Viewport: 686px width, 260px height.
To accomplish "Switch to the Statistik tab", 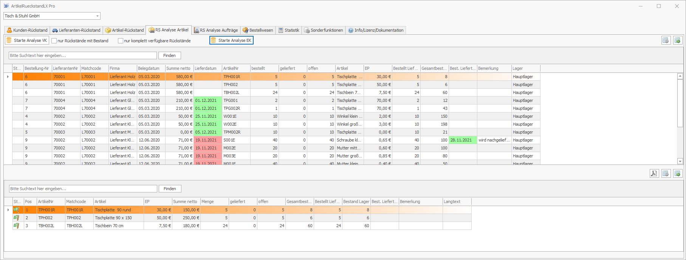I will [x=289, y=30].
